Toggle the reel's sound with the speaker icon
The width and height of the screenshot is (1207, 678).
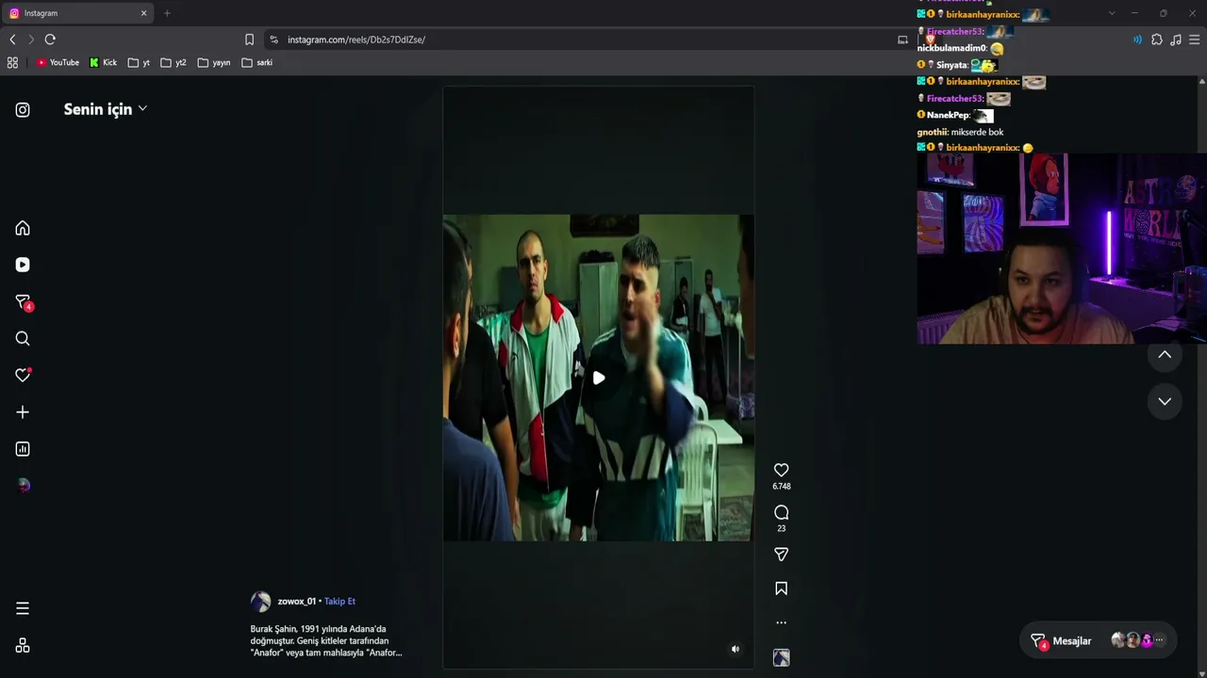736,649
